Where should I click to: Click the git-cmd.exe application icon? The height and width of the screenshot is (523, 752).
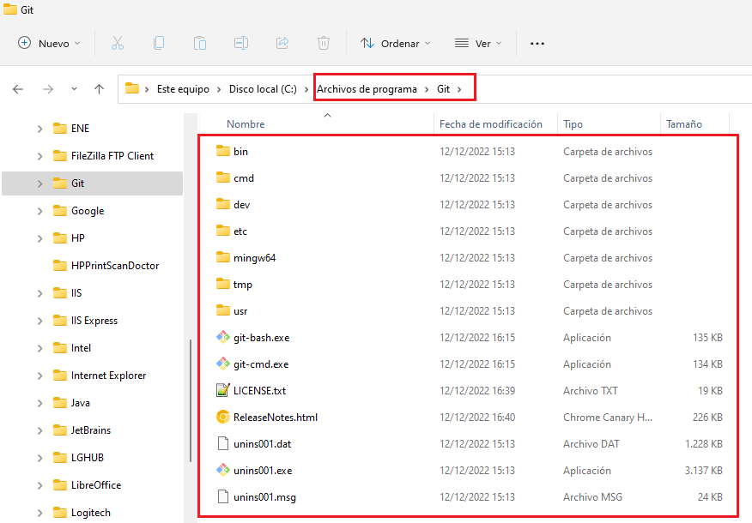[222, 364]
